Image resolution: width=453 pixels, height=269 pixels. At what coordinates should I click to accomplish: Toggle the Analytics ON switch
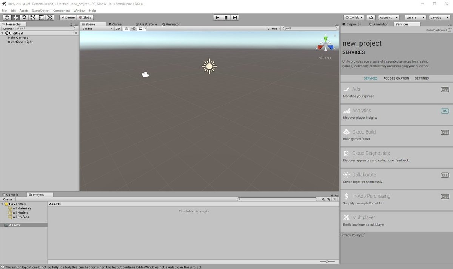click(x=445, y=111)
